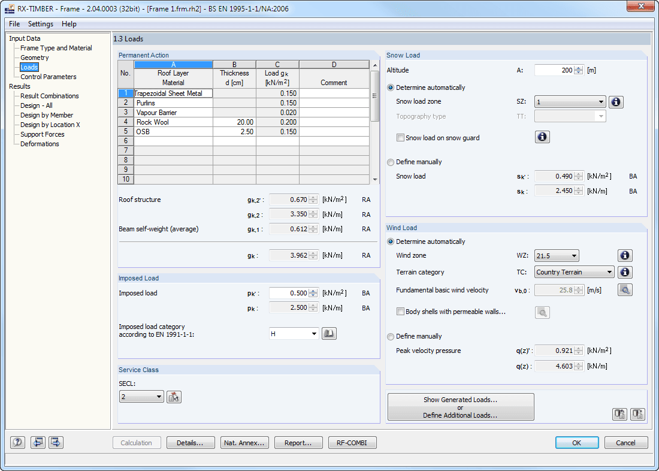Open info for snow load zone
The width and height of the screenshot is (659, 471).
coord(616,102)
